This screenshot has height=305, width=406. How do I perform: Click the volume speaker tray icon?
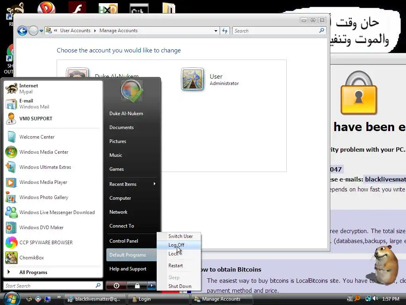375,299
